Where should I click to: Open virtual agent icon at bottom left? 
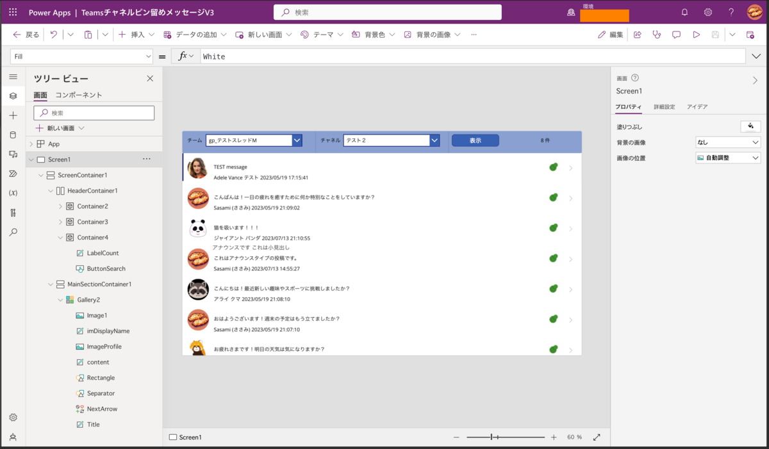click(13, 437)
